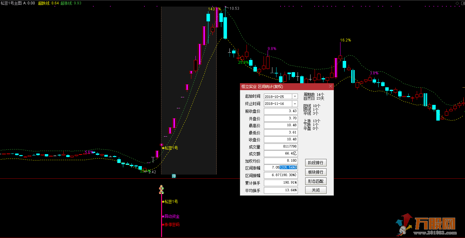Click the 自然日 23天 statistic text
Viewport: 465px width, 238px height.
(x=314, y=98)
